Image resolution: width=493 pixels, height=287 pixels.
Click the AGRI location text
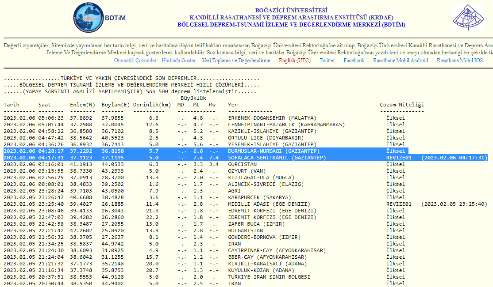(x=234, y=191)
